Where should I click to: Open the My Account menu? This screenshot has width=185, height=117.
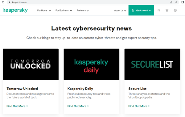coord(141,10)
